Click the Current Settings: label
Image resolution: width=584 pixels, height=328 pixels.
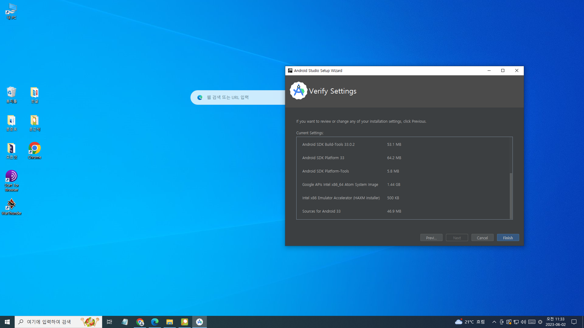point(310,133)
